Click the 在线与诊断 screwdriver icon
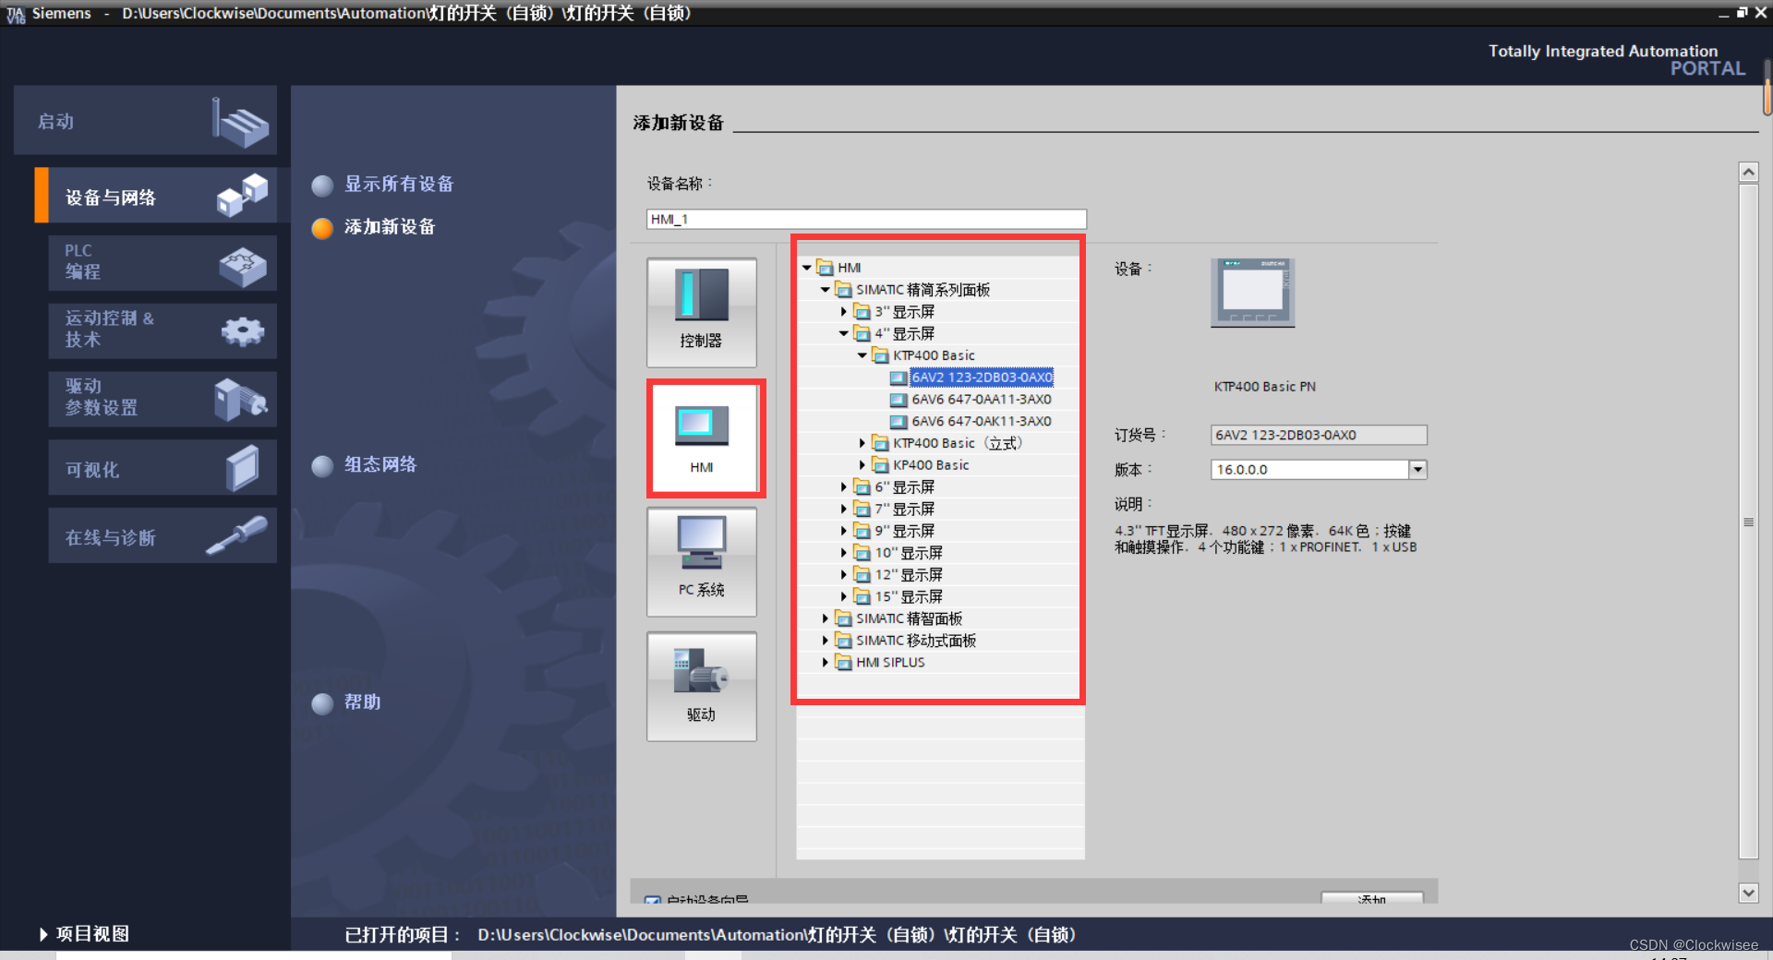The width and height of the screenshot is (1773, 960). 236,535
